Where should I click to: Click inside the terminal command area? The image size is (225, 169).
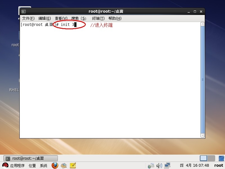click(x=110, y=80)
